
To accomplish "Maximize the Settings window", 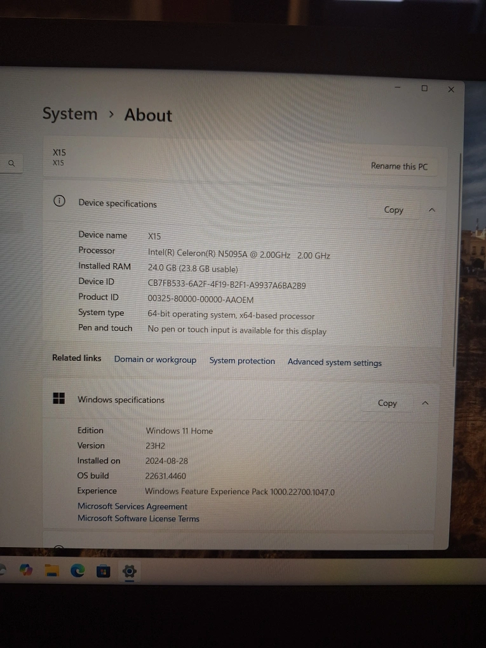I will 424,88.
